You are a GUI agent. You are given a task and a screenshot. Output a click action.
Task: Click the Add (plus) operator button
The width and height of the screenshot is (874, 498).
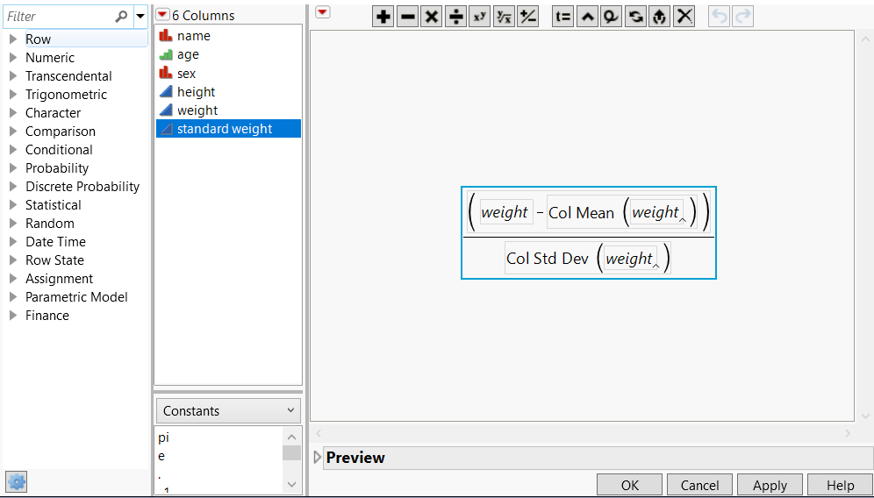coord(383,17)
